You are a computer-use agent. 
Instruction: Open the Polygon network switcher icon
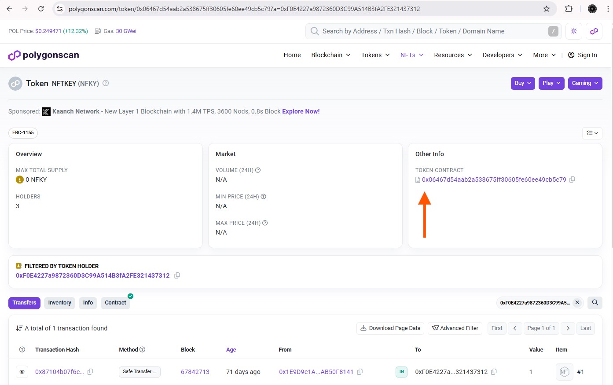(594, 31)
